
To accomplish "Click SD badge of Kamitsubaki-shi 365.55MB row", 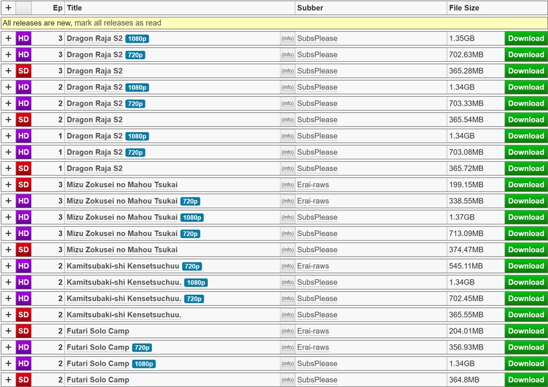I will tap(23, 315).
